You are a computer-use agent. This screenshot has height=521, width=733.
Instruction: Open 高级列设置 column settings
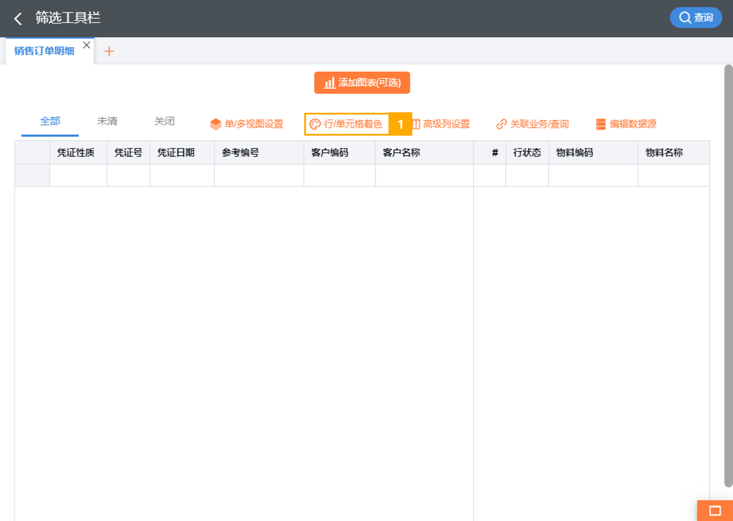[441, 124]
